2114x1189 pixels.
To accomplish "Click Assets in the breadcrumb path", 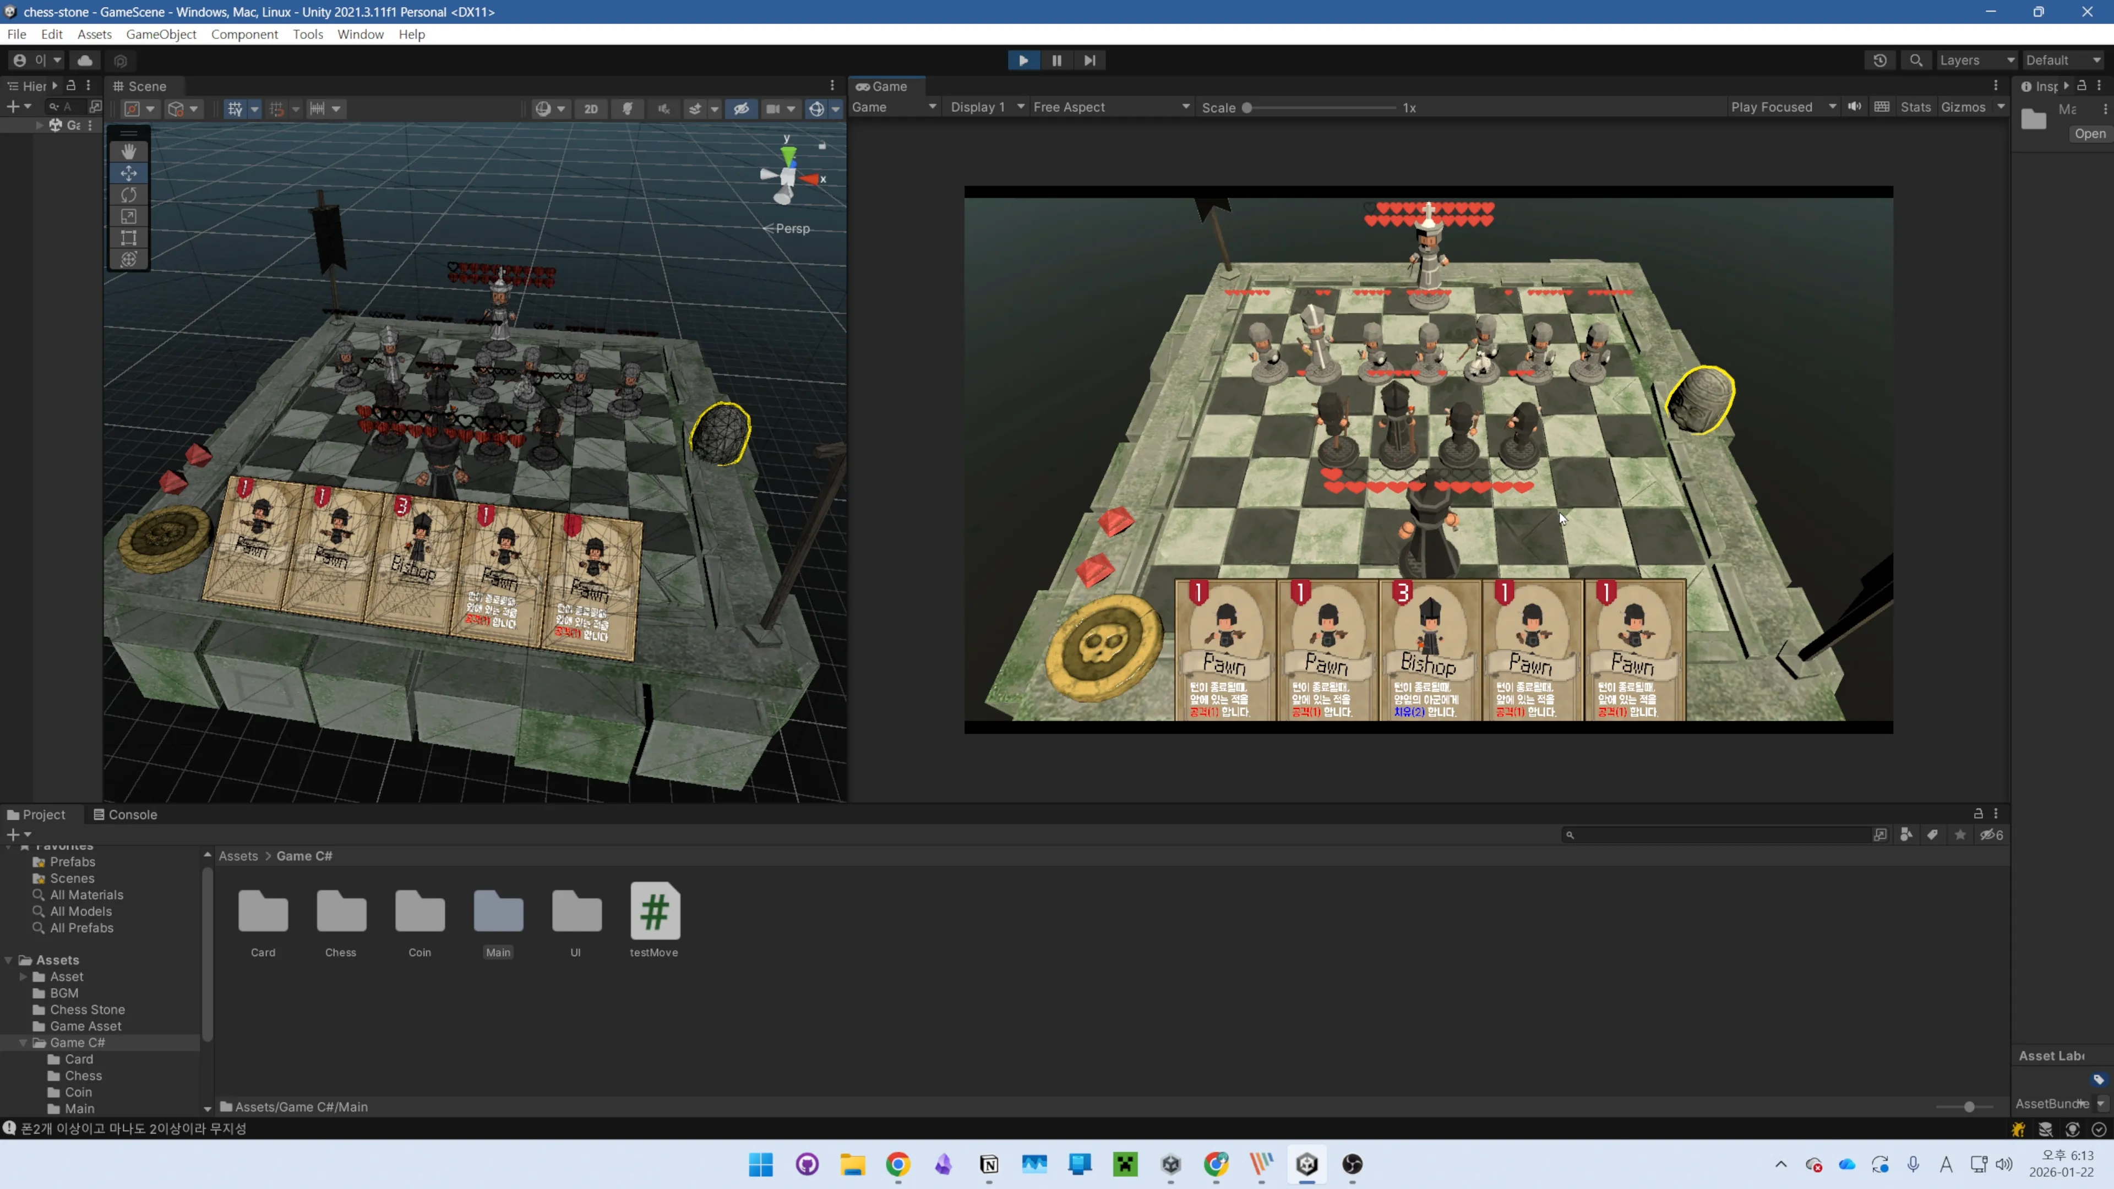I will (238, 856).
